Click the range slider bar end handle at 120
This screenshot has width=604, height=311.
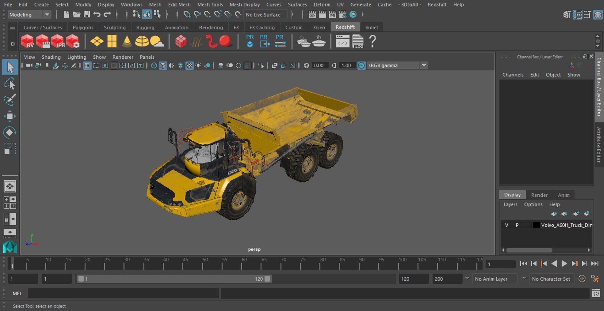point(267,279)
